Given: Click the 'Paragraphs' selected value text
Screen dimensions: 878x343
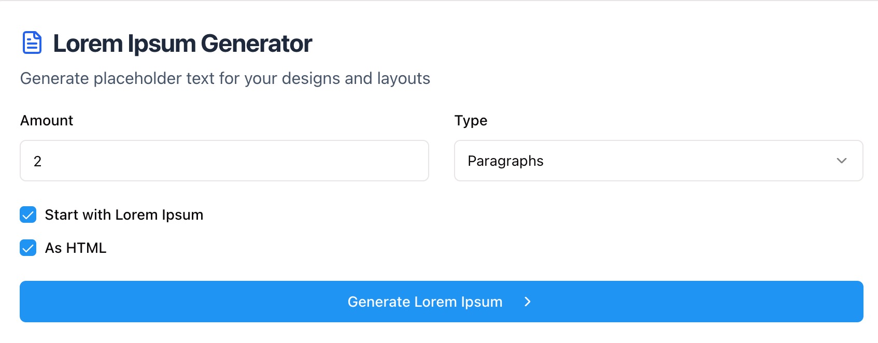Looking at the screenshot, I should [x=505, y=161].
